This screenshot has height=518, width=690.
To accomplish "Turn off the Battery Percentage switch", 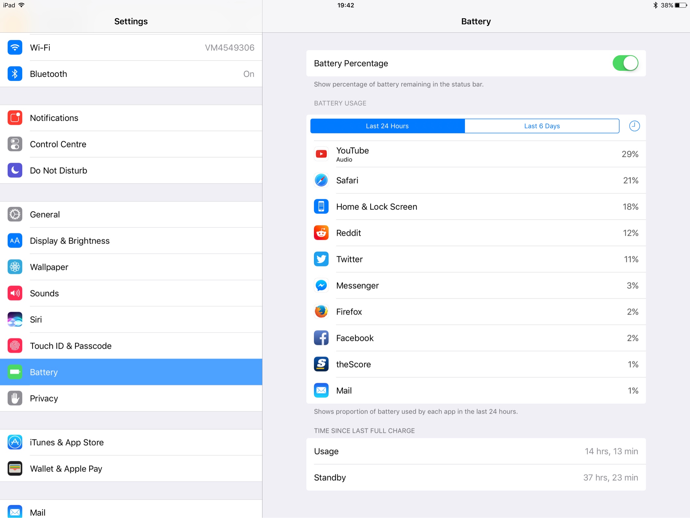I will tap(625, 63).
